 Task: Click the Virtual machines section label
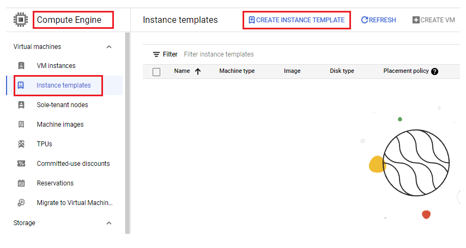pyautogui.click(x=37, y=47)
